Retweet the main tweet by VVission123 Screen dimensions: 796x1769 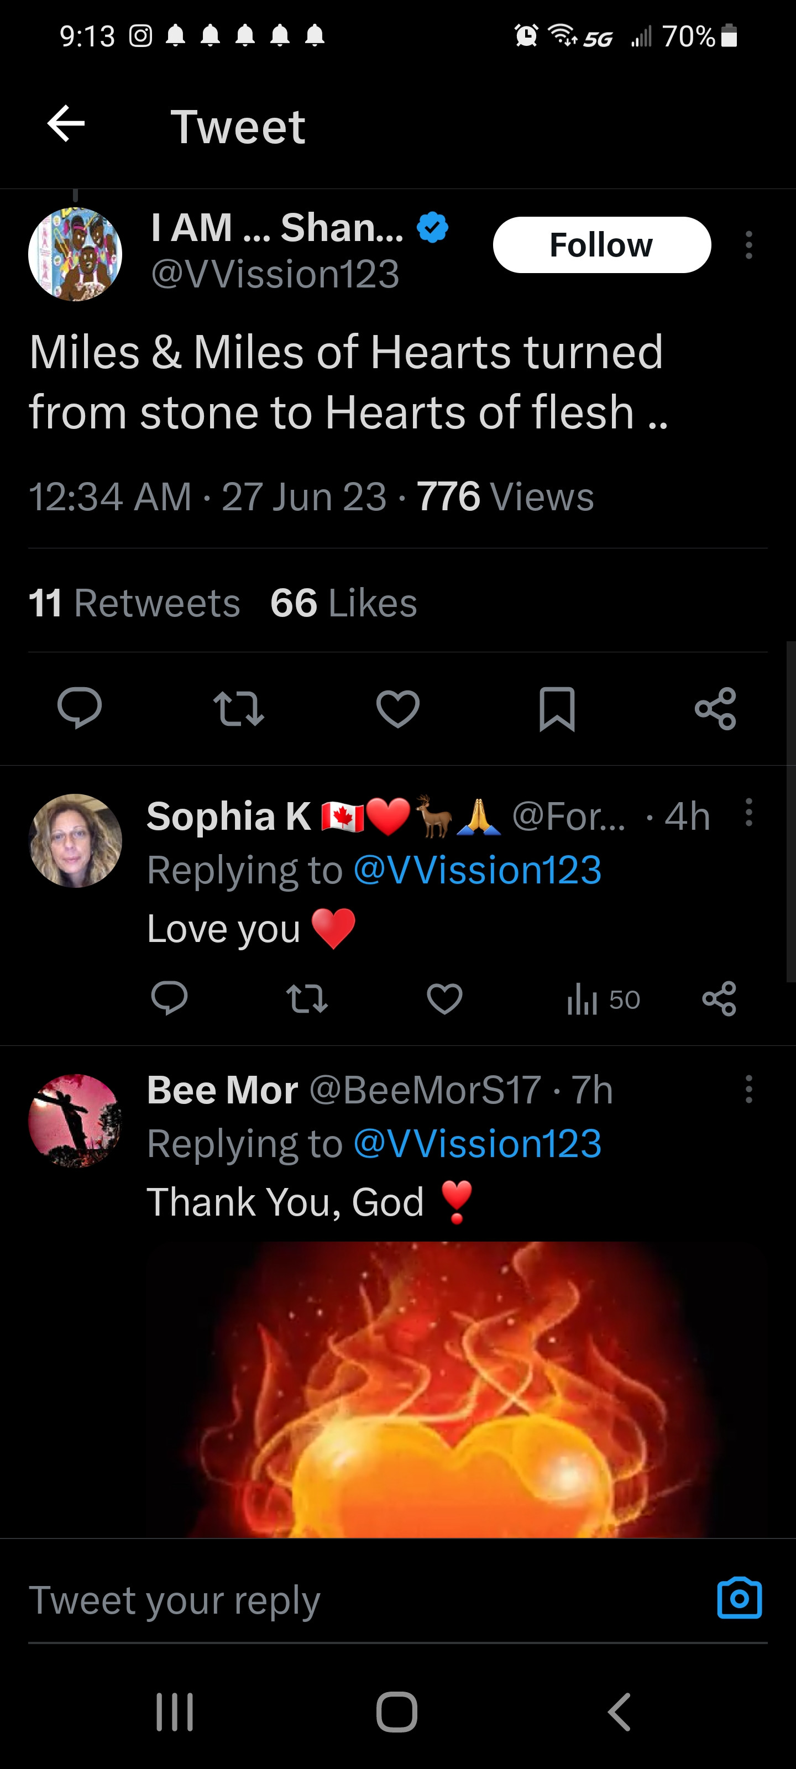pyautogui.click(x=238, y=708)
